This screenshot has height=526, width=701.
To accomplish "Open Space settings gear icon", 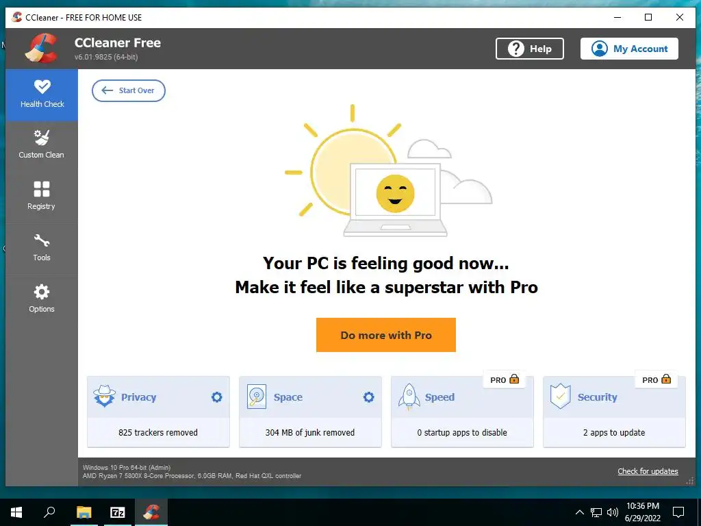I will [x=369, y=397].
